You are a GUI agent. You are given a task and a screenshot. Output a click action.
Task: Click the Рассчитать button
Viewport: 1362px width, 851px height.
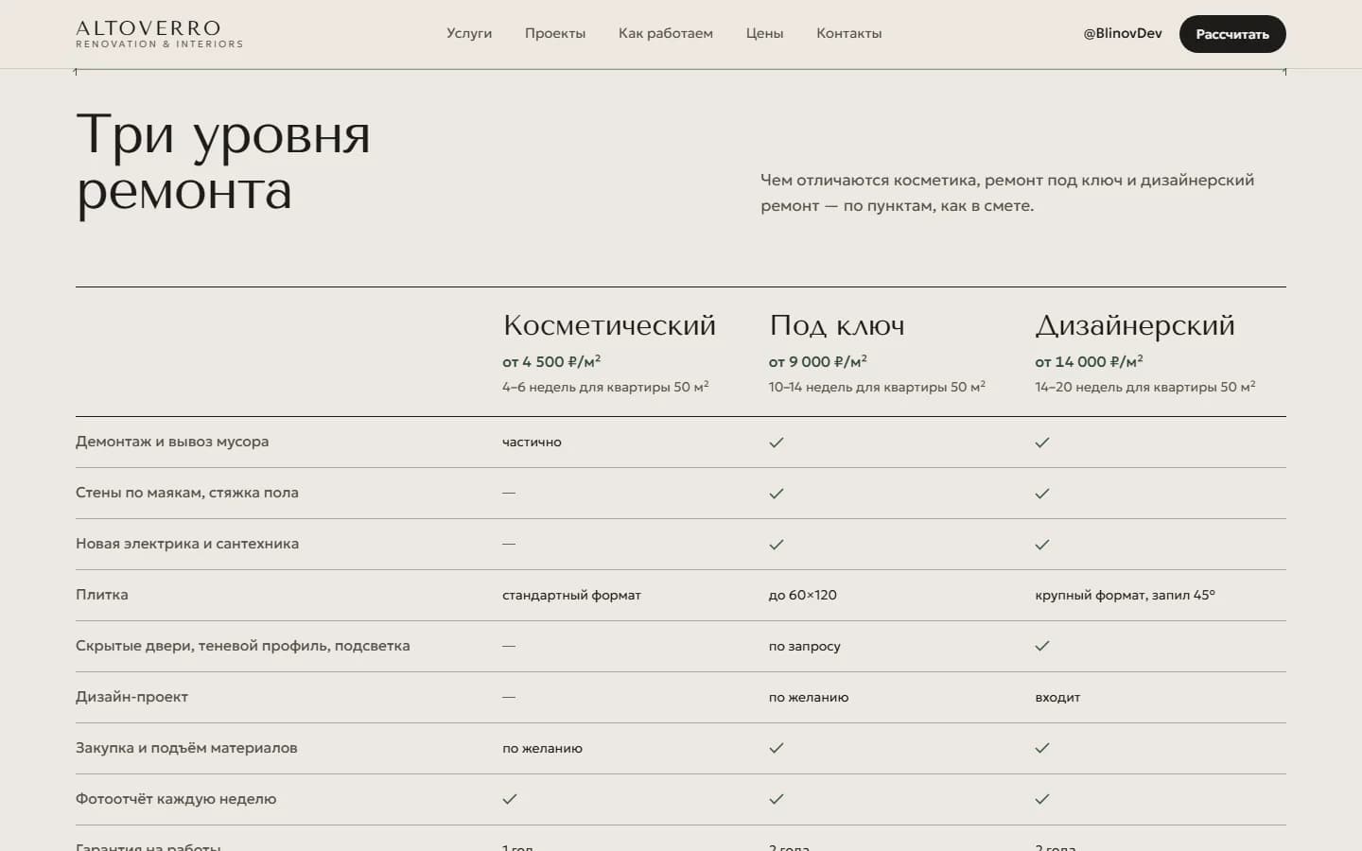click(1232, 34)
